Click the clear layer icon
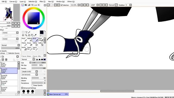This screenshot has height=98, width=174. (x=3, y=60)
